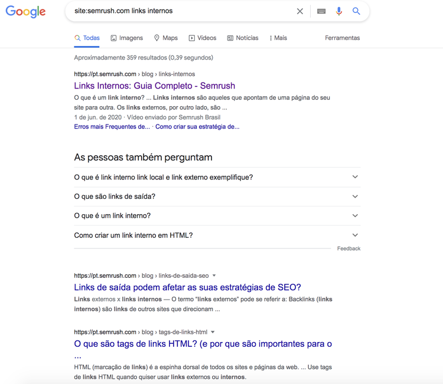
Task: Open the Mais menu
Action: pyautogui.click(x=278, y=38)
